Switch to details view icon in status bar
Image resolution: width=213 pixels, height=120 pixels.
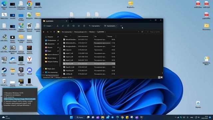159,77
